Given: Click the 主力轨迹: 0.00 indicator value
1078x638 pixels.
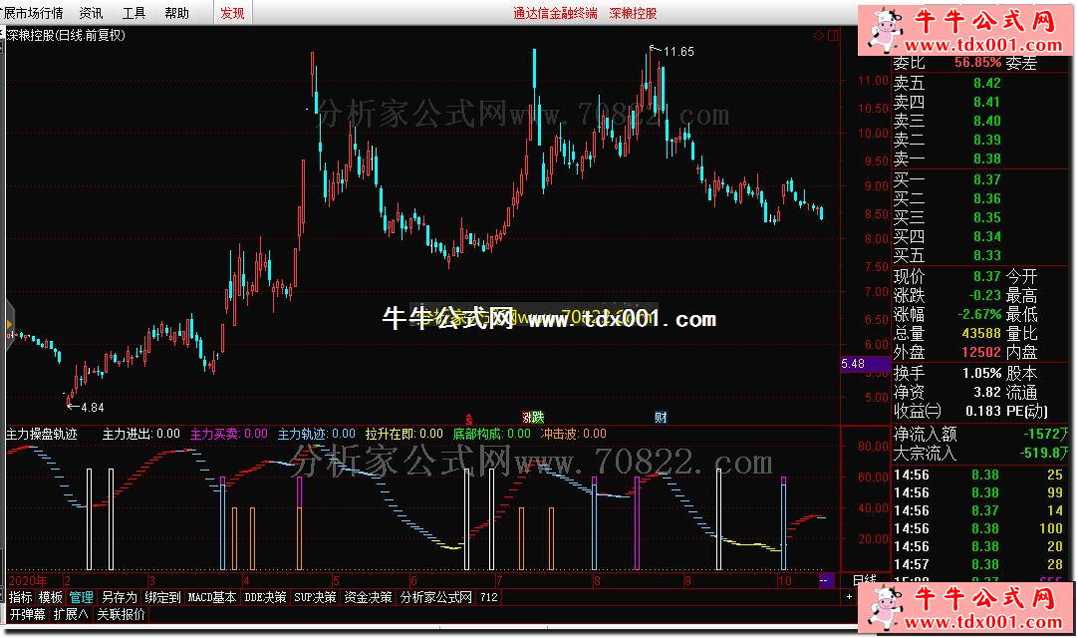Looking at the screenshot, I should point(316,435).
